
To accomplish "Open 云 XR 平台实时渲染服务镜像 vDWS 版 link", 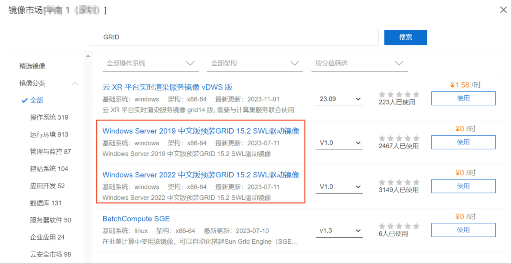I will click(x=167, y=87).
